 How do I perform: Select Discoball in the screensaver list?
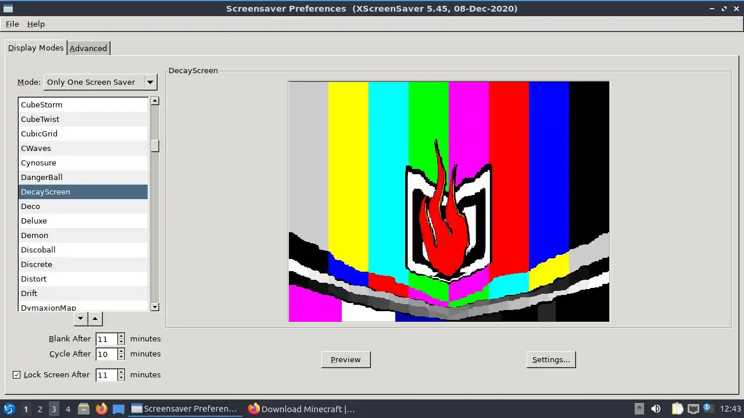[x=83, y=250]
